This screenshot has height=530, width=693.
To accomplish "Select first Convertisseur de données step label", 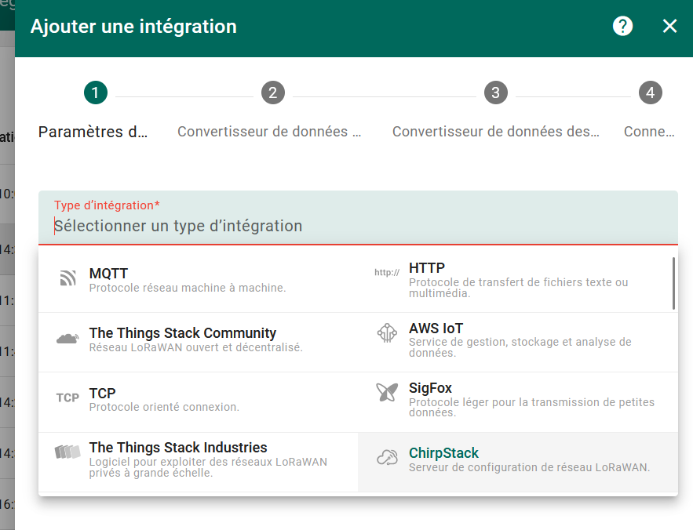I will (269, 132).
